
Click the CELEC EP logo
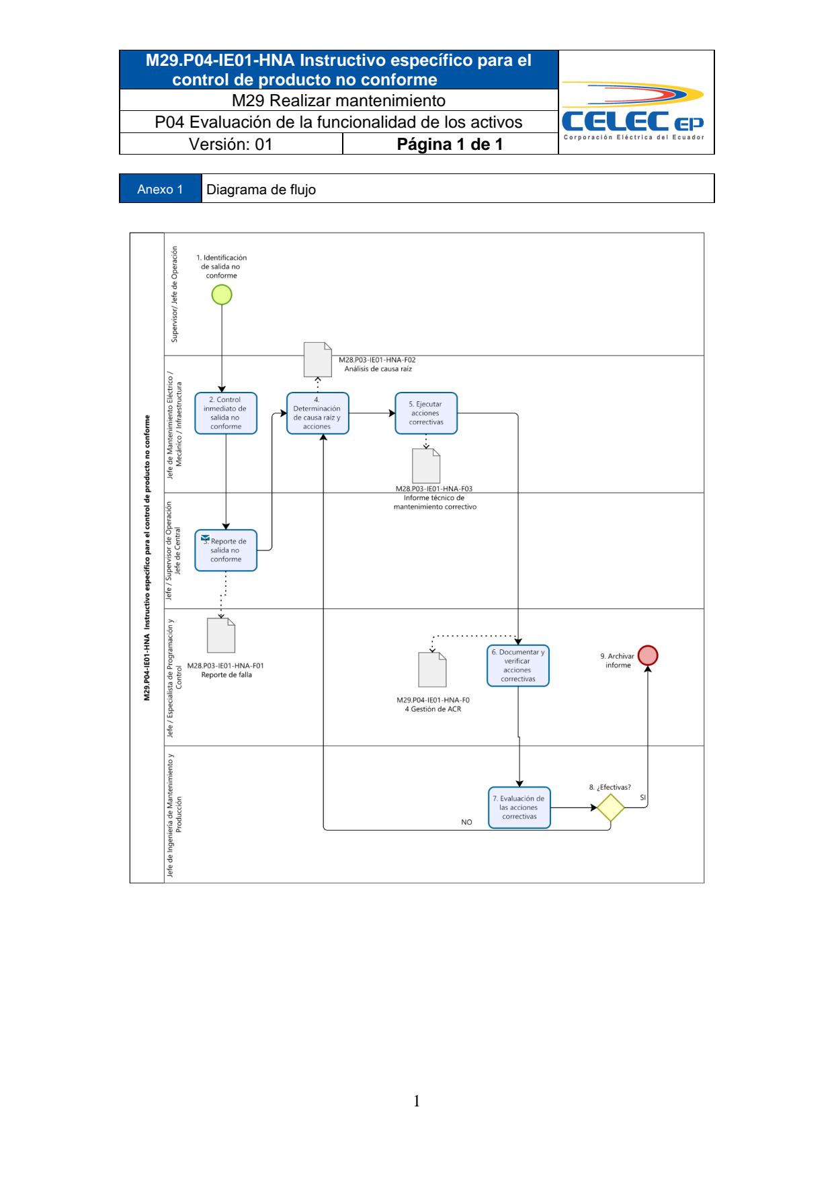pyautogui.click(x=633, y=112)
